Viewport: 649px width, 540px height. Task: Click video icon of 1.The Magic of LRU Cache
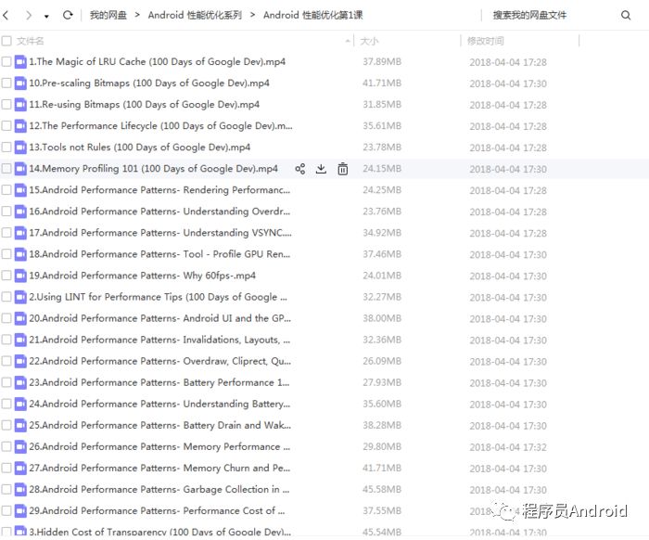(x=20, y=62)
